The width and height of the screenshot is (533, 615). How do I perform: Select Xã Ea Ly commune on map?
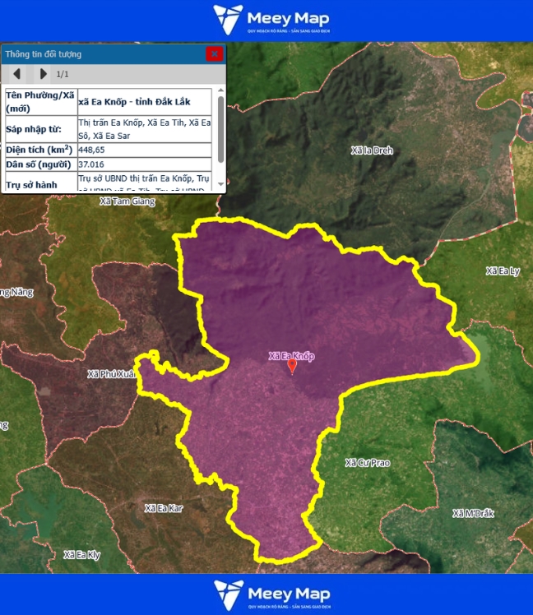point(503,271)
